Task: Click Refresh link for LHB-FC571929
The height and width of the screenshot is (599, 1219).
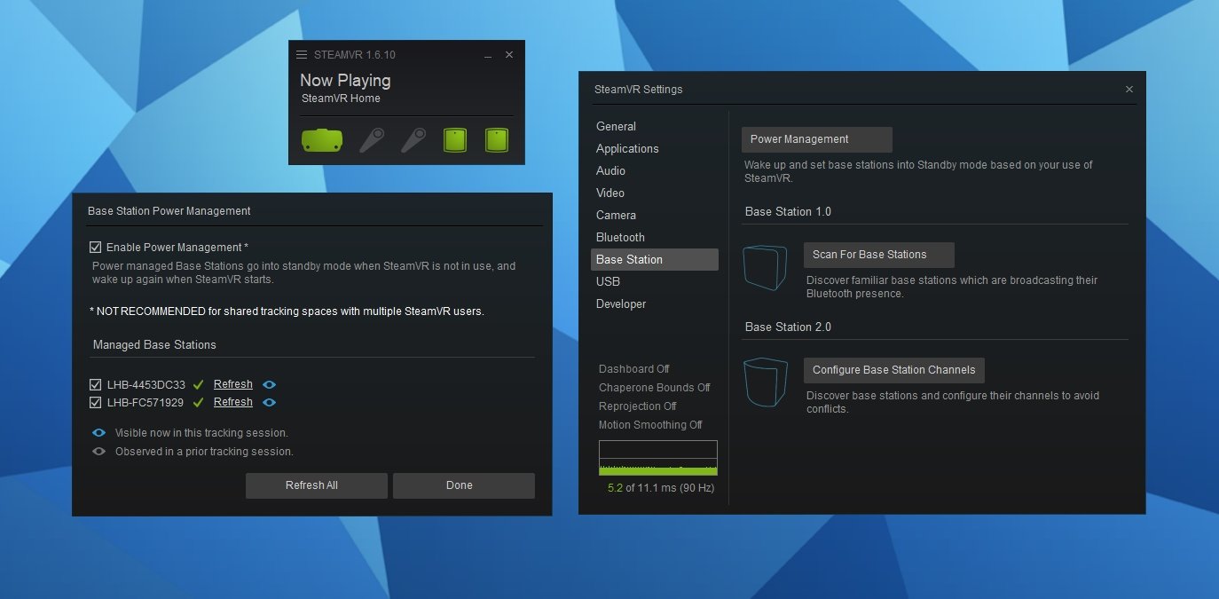Action: click(x=233, y=402)
